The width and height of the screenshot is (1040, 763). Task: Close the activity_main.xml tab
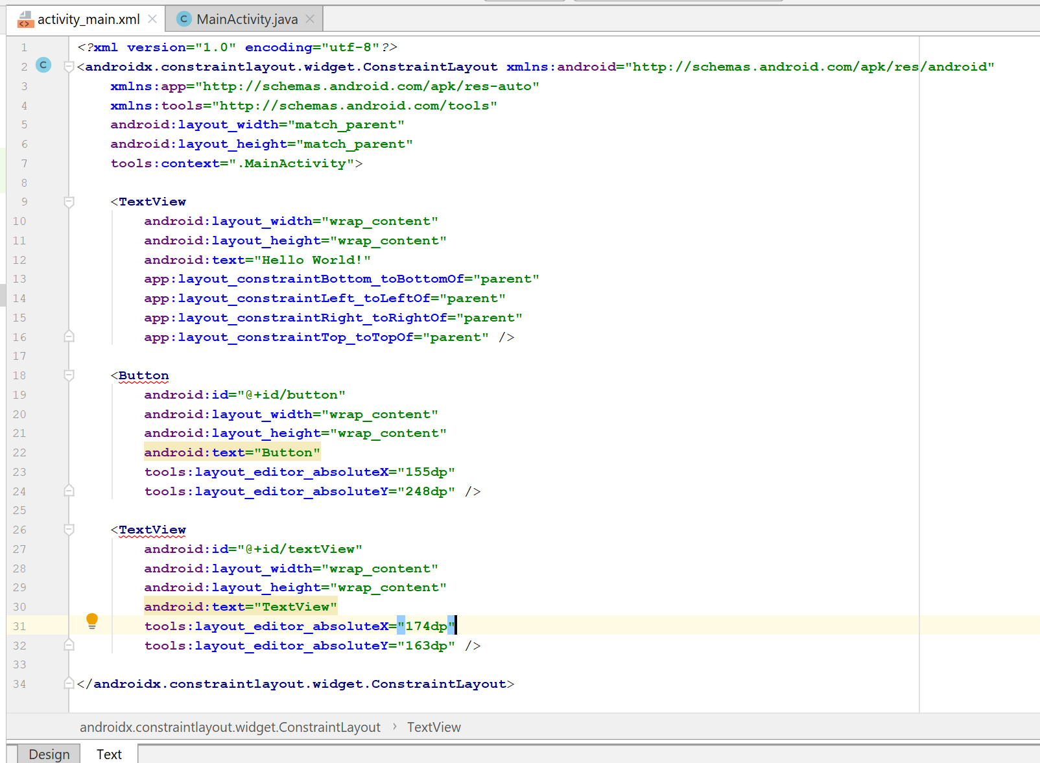pyautogui.click(x=152, y=19)
